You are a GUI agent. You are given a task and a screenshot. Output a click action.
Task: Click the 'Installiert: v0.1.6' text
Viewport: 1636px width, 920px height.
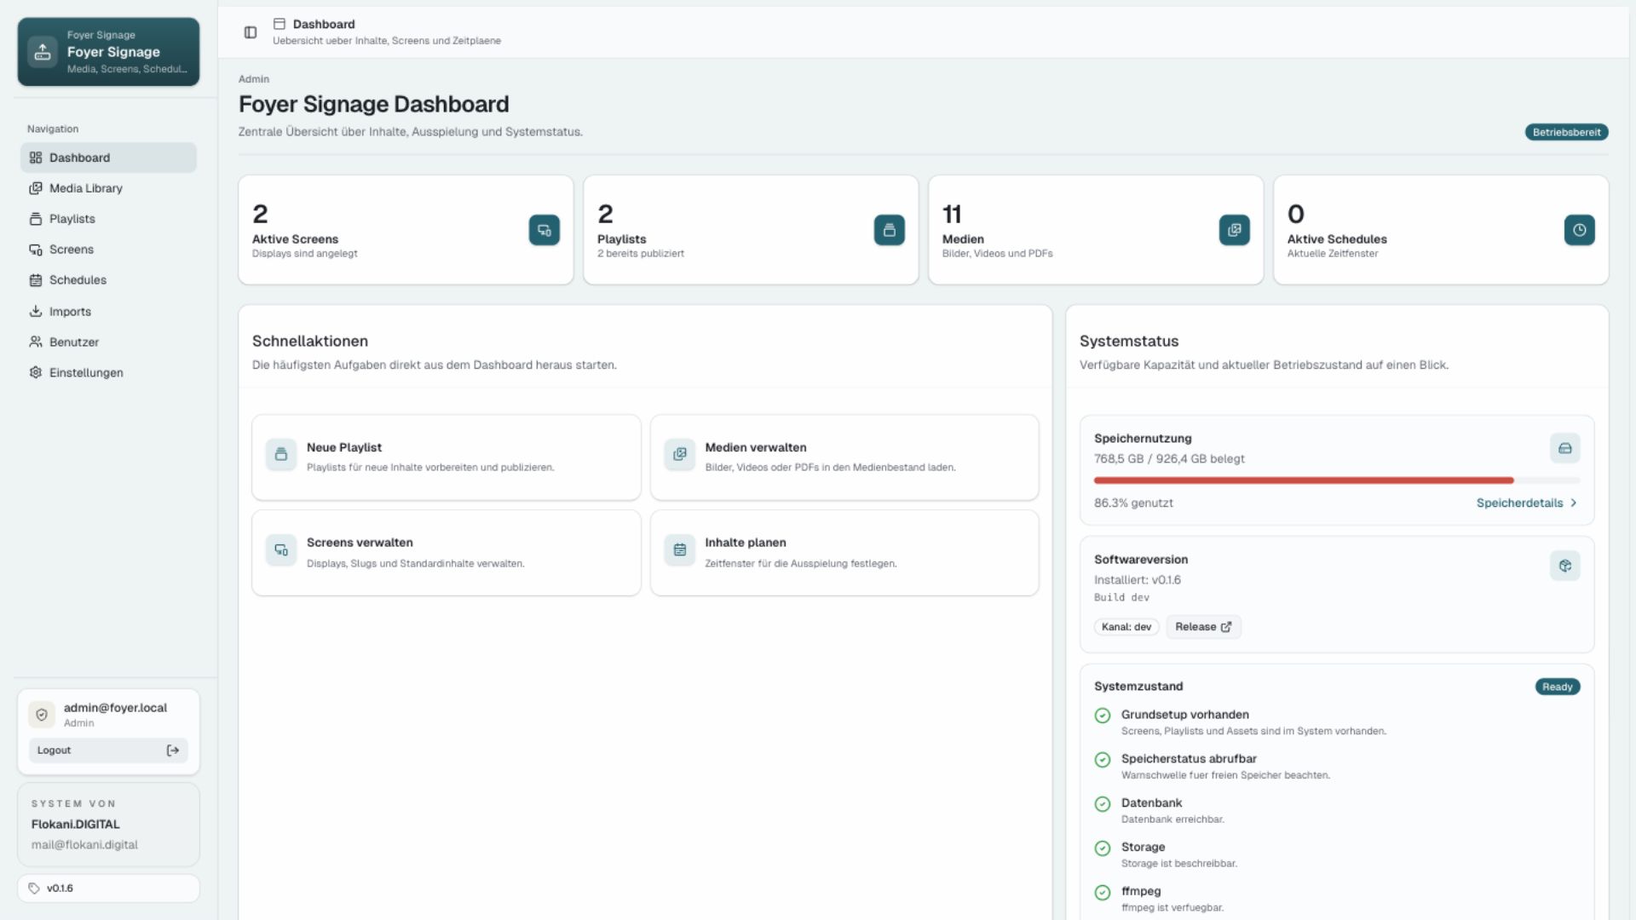[1138, 580]
